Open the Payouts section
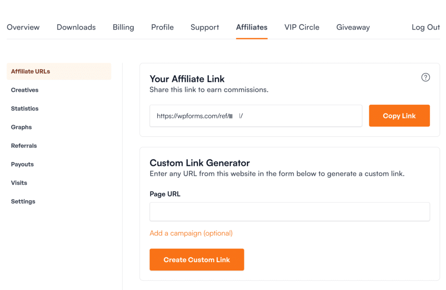Screen dimensions: 446x290 (22, 164)
